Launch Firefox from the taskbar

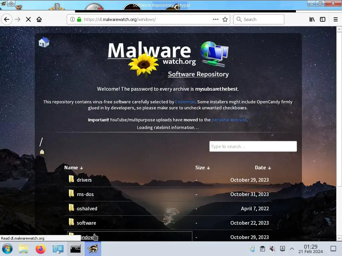click(x=40, y=249)
